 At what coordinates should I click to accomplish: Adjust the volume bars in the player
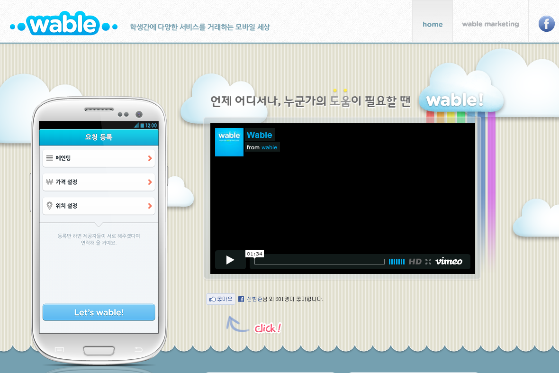point(397,261)
